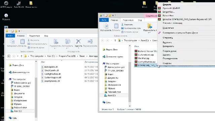Select the Rain World desktop shortcut
The height and width of the screenshot is (121, 215).
click(x=19, y=4)
